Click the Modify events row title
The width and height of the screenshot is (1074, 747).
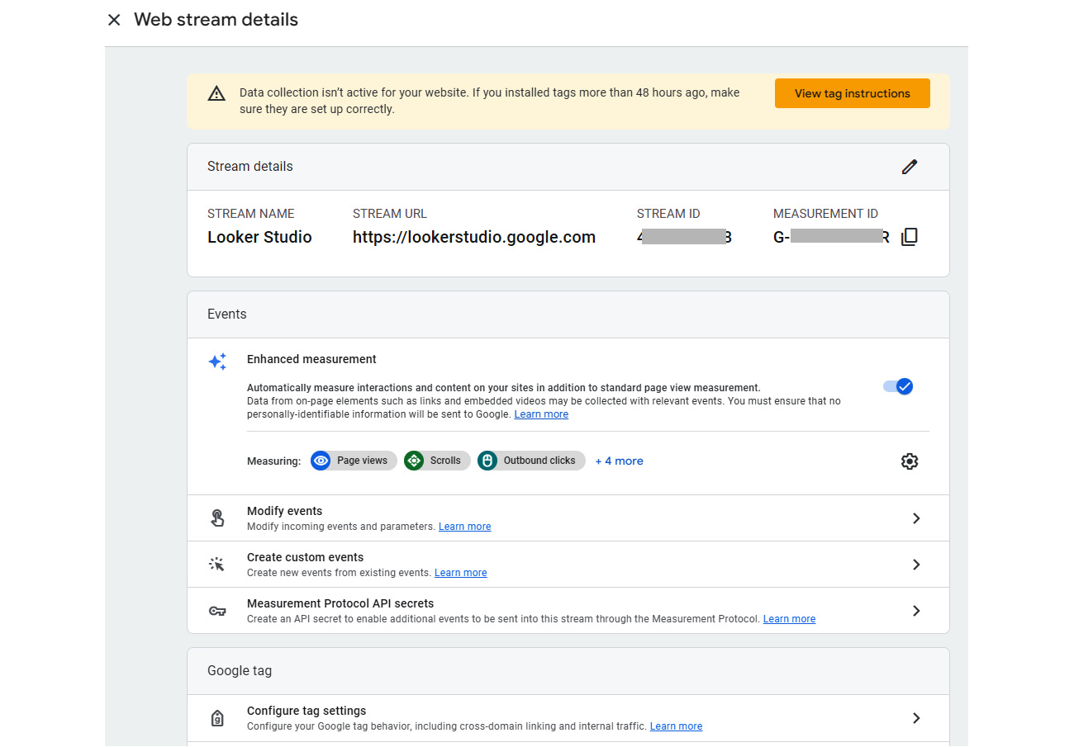point(284,511)
